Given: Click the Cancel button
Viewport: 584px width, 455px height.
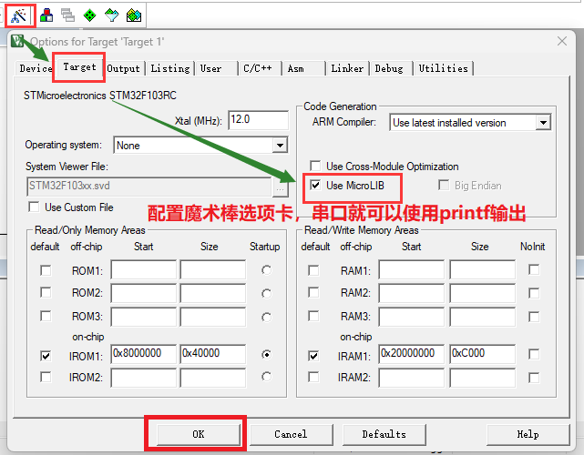Looking at the screenshot, I should (x=292, y=434).
